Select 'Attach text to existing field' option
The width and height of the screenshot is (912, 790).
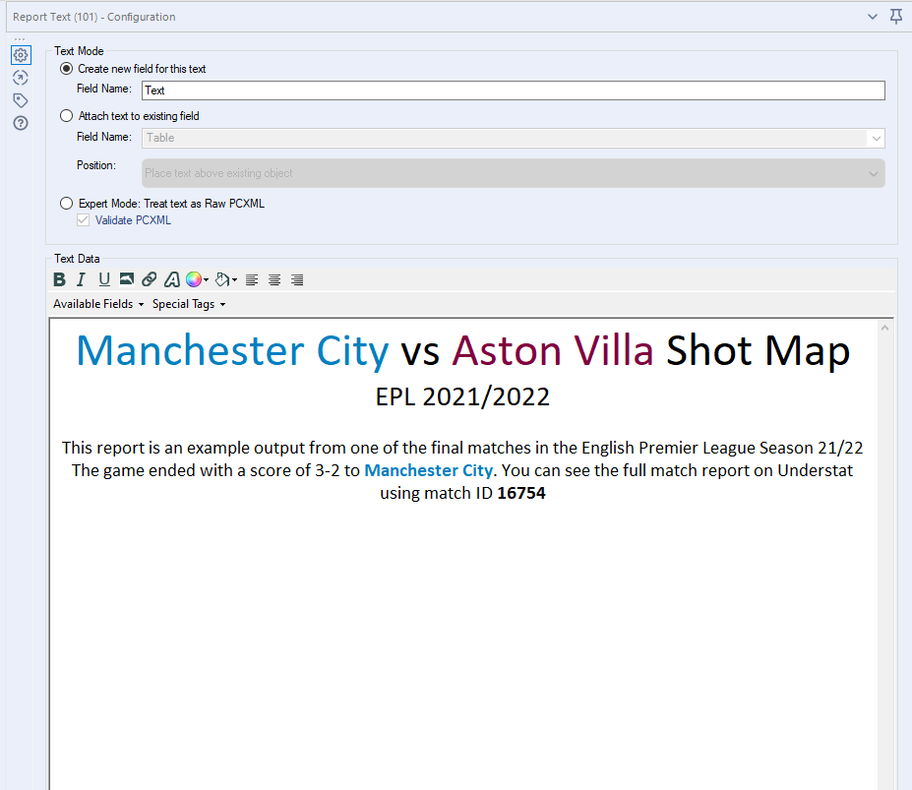pos(67,116)
